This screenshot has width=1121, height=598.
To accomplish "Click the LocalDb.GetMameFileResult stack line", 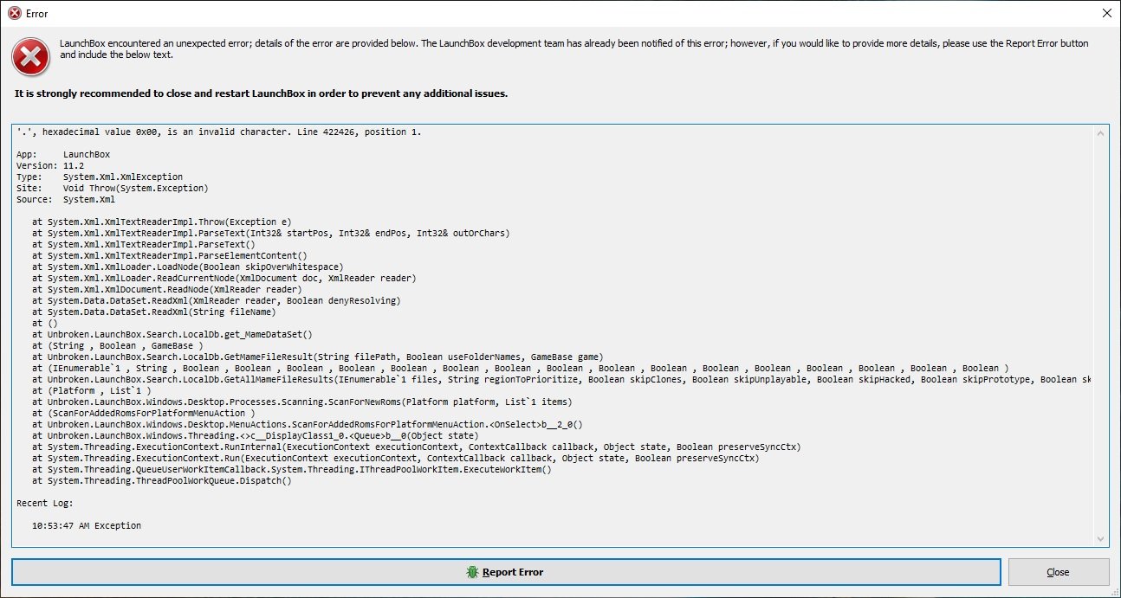I will click(318, 357).
